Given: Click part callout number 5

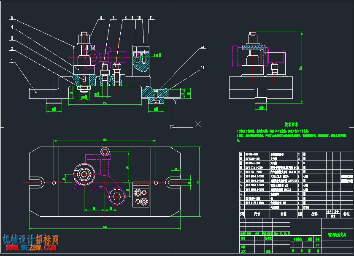Looking at the screenshot, I should [12, 17].
